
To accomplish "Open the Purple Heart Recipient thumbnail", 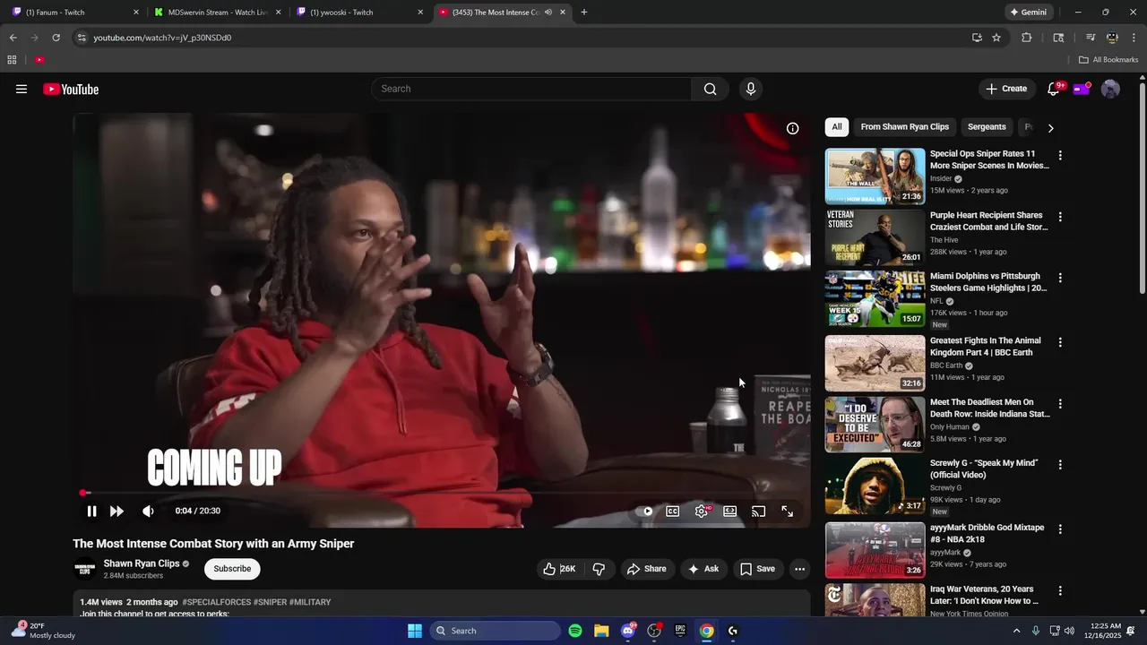I will pyautogui.click(x=875, y=237).
